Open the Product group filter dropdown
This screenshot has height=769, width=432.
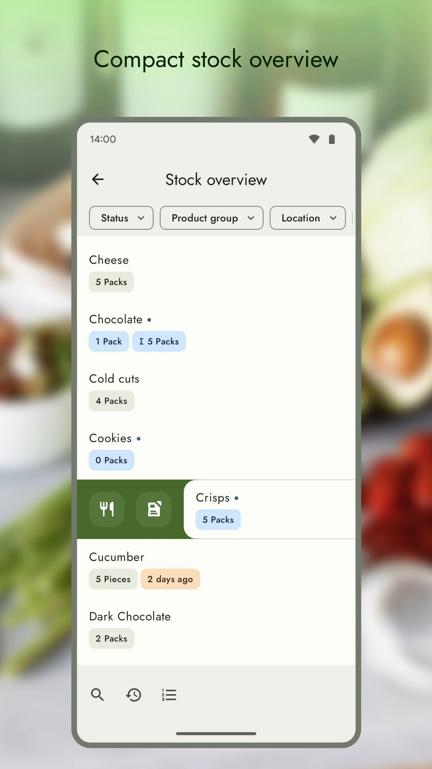[211, 218]
